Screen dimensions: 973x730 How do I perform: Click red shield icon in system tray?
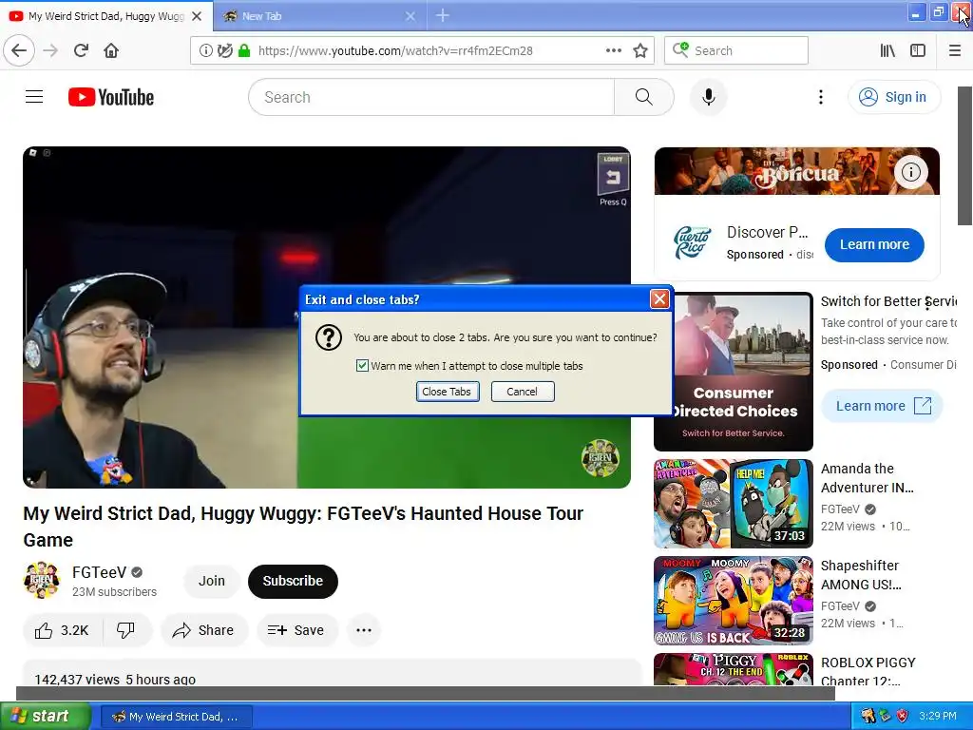click(x=903, y=716)
